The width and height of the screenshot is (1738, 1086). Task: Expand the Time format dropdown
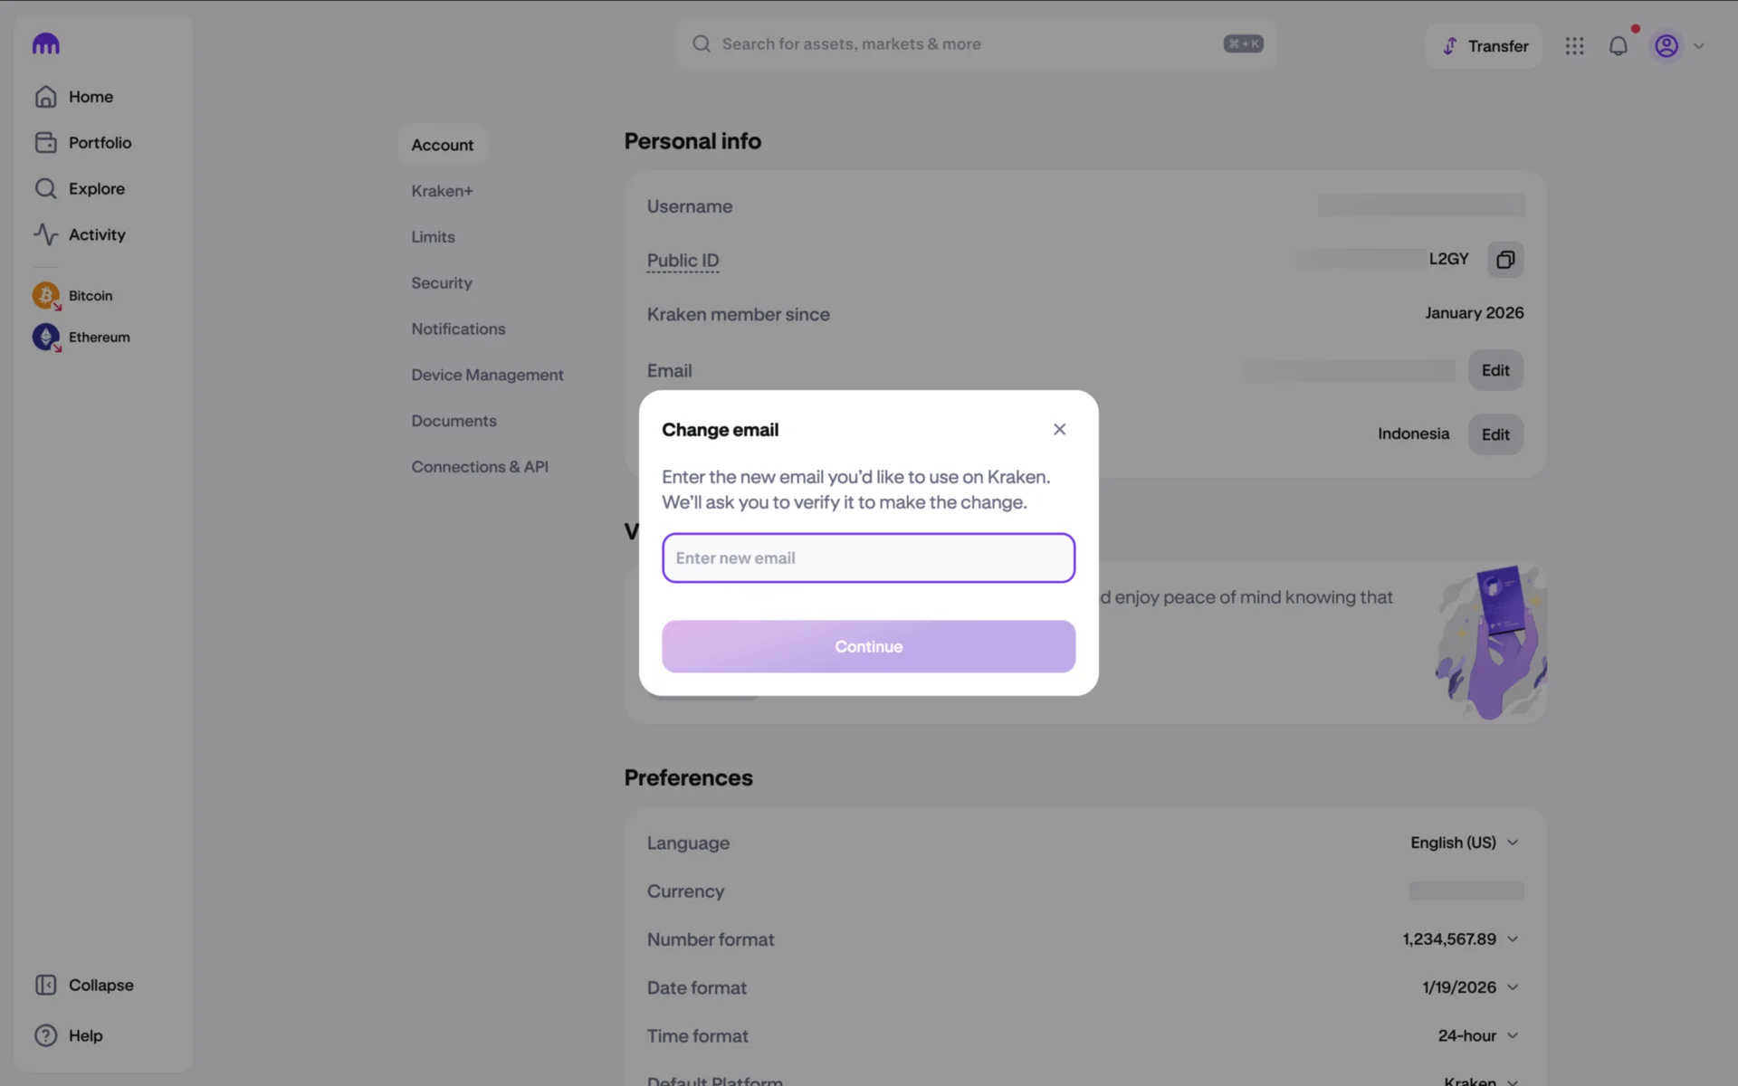pos(1477,1035)
